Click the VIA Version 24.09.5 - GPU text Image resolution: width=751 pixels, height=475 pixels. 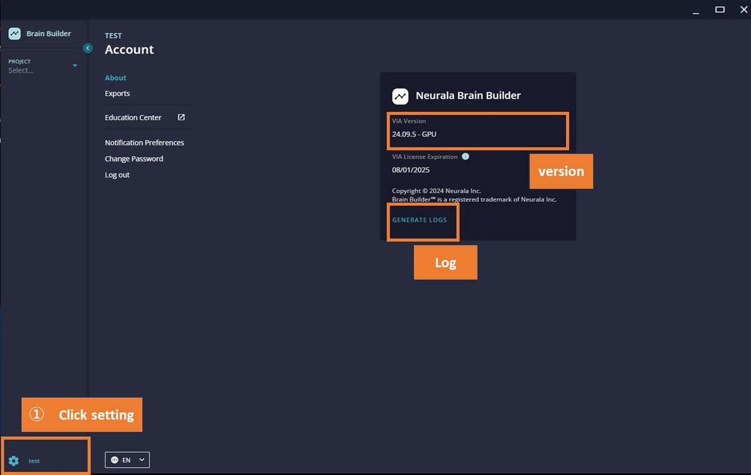(414, 134)
